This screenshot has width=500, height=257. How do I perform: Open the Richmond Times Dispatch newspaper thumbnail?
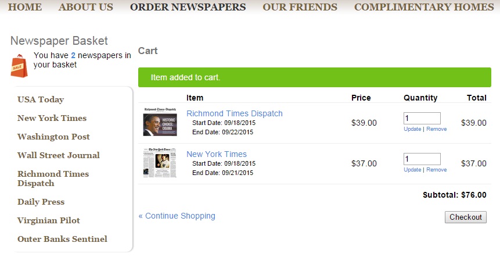point(160,122)
